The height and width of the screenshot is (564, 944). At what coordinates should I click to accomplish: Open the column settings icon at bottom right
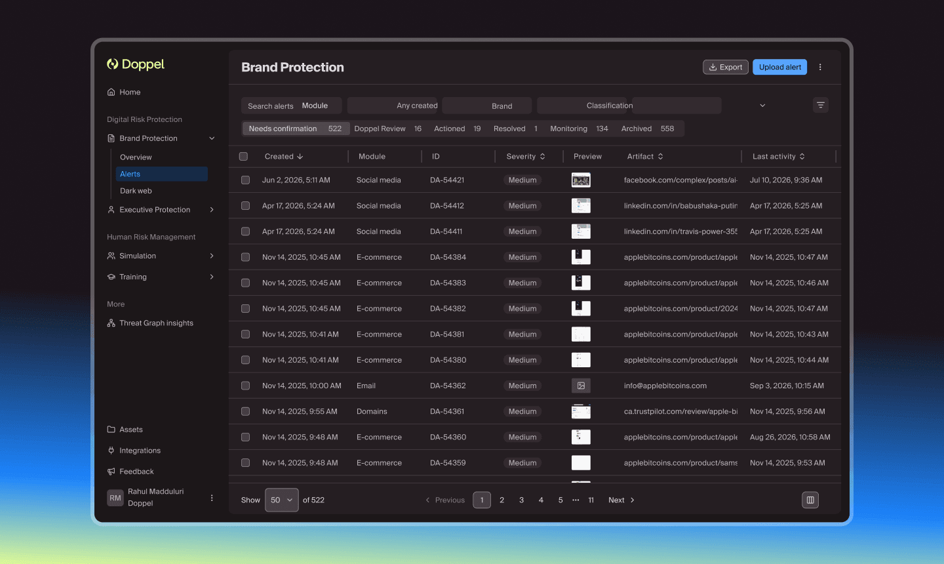point(810,500)
